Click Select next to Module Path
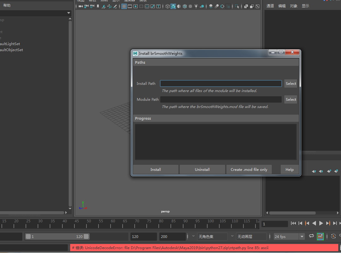The image size is (341, 253). (291, 100)
